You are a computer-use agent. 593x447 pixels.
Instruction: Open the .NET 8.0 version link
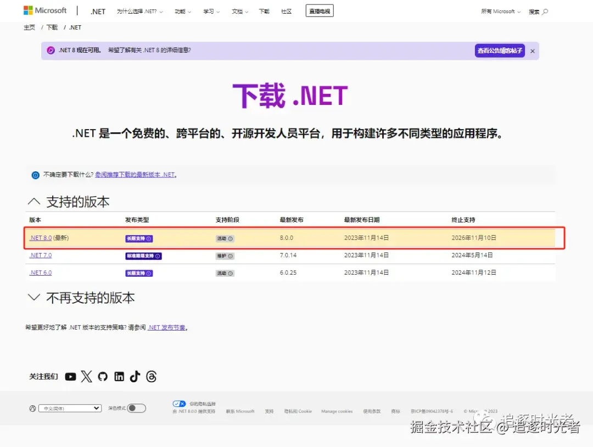pos(41,238)
